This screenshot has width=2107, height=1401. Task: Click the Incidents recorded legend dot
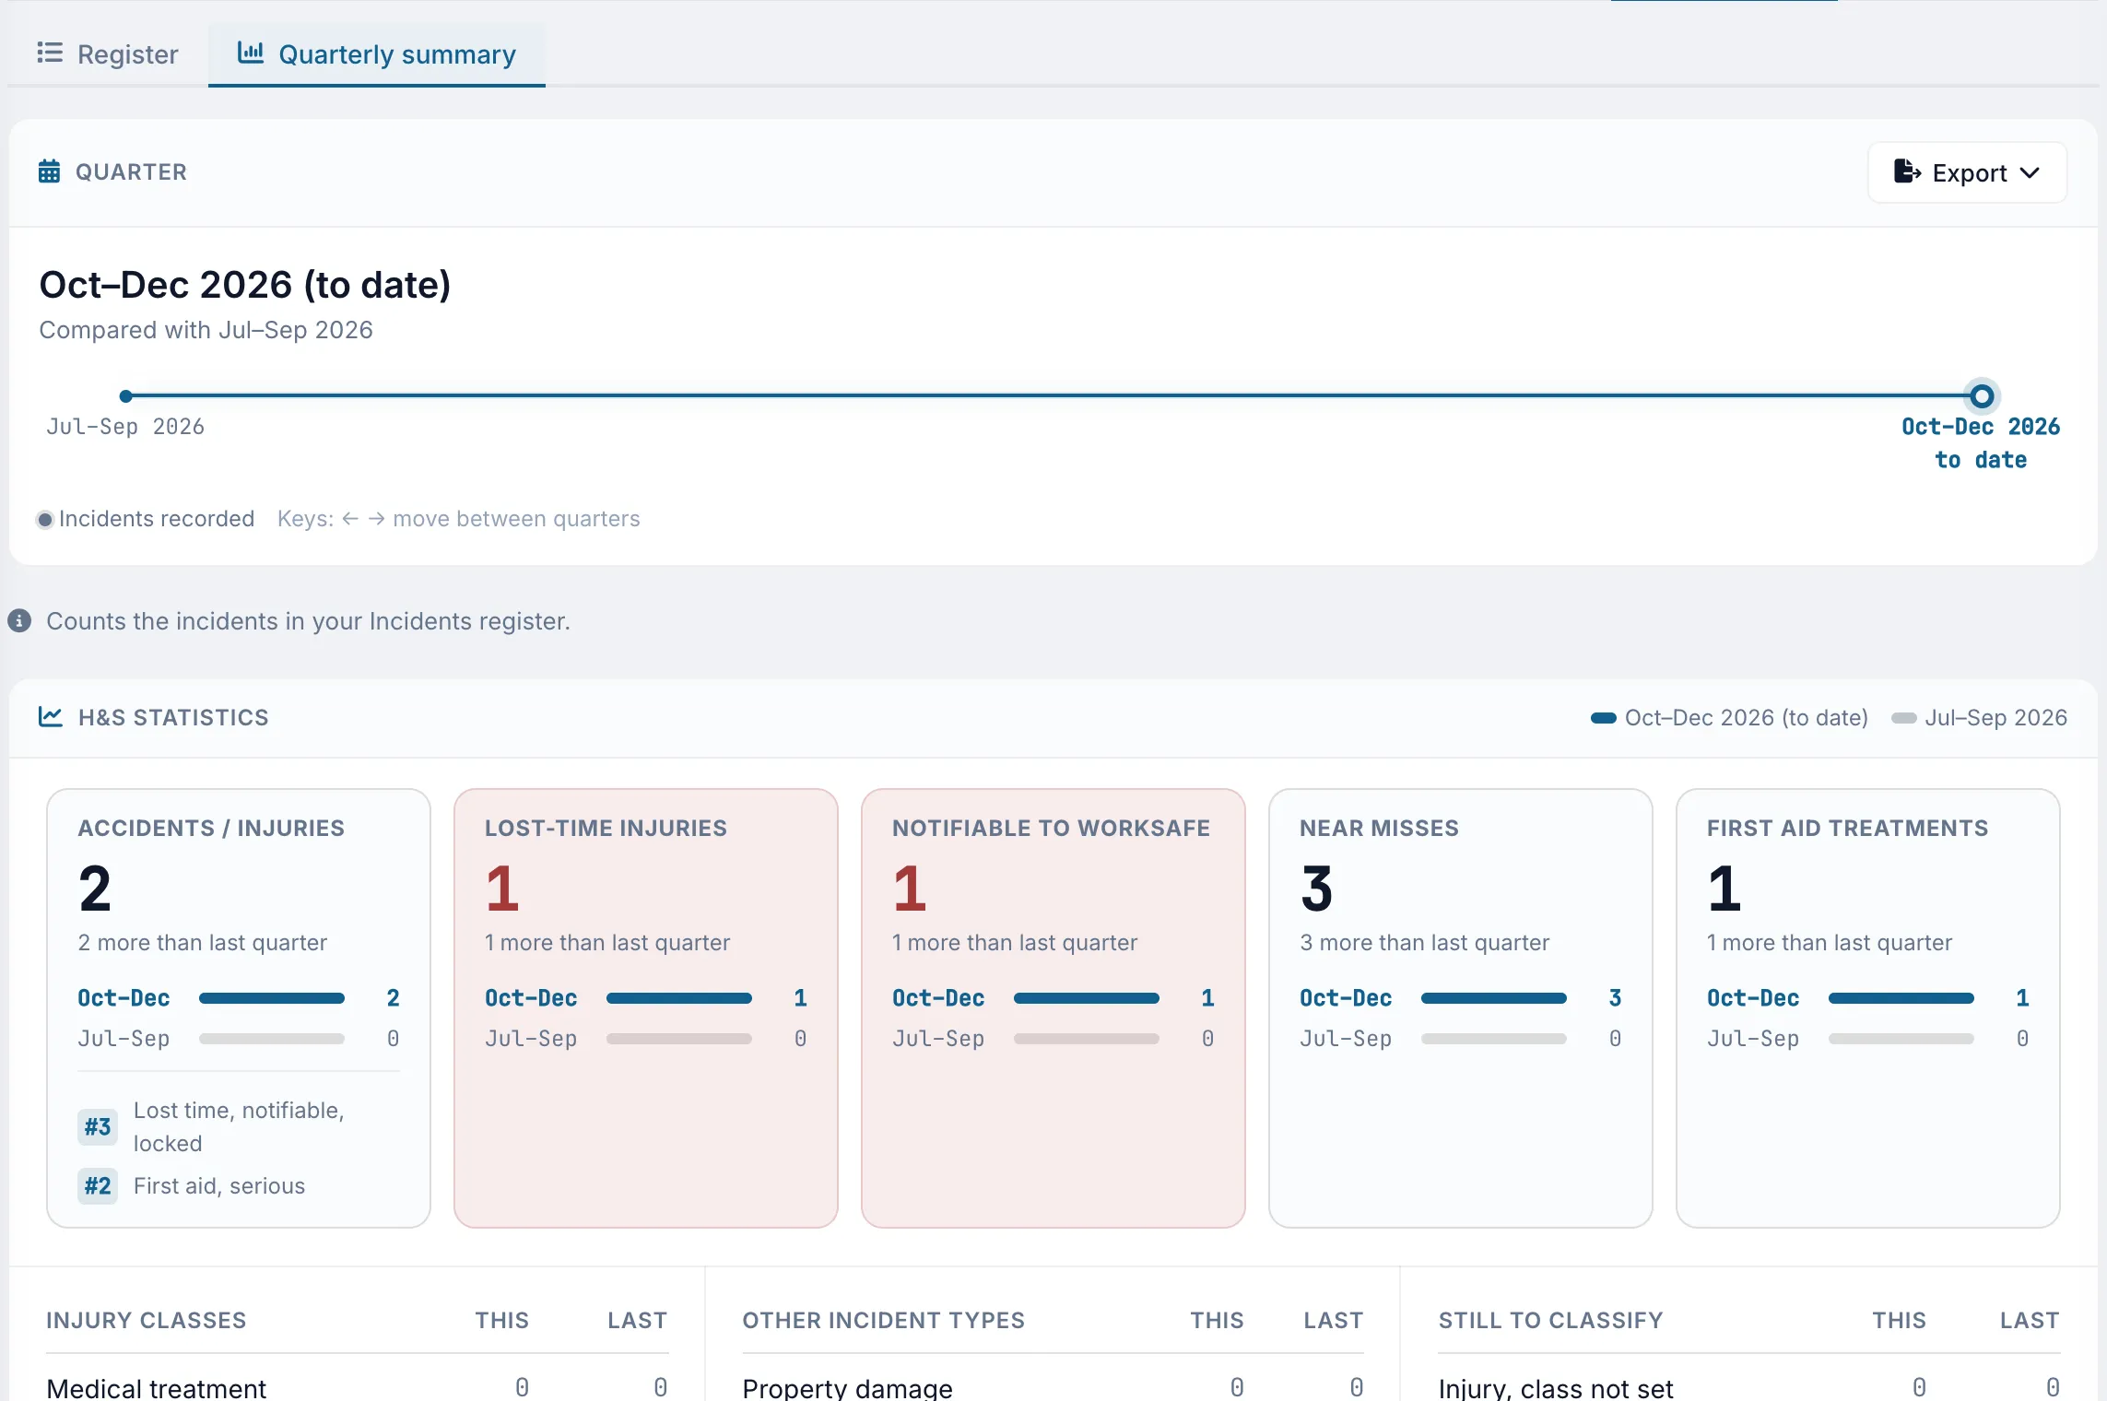point(45,520)
